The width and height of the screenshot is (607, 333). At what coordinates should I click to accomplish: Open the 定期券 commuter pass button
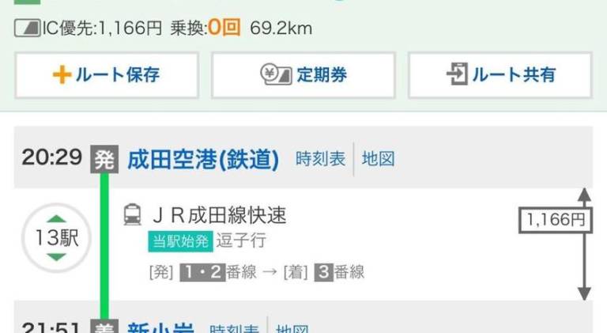pos(303,75)
